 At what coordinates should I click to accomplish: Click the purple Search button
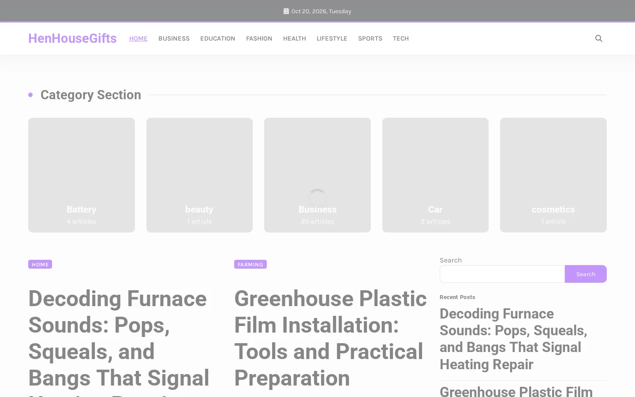tap(586, 274)
